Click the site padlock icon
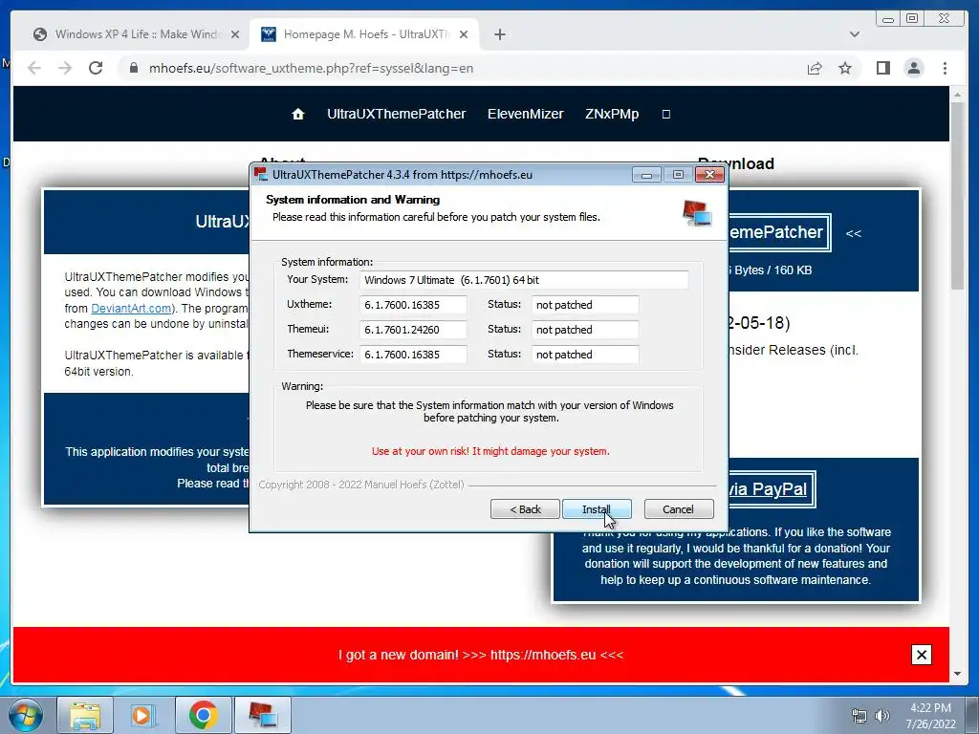The image size is (979, 734). point(133,68)
